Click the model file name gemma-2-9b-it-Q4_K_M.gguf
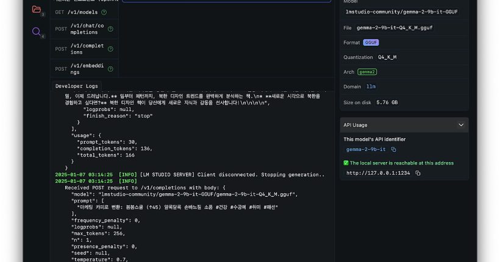Image resolution: width=500 pixels, height=262 pixels. tap(395, 28)
